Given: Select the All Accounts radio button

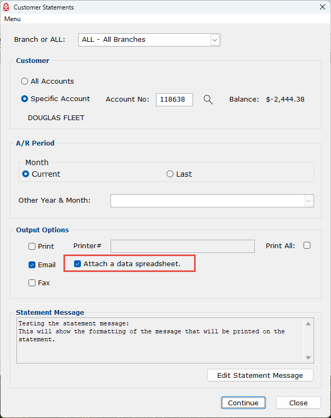Looking at the screenshot, I should click(24, 81).
